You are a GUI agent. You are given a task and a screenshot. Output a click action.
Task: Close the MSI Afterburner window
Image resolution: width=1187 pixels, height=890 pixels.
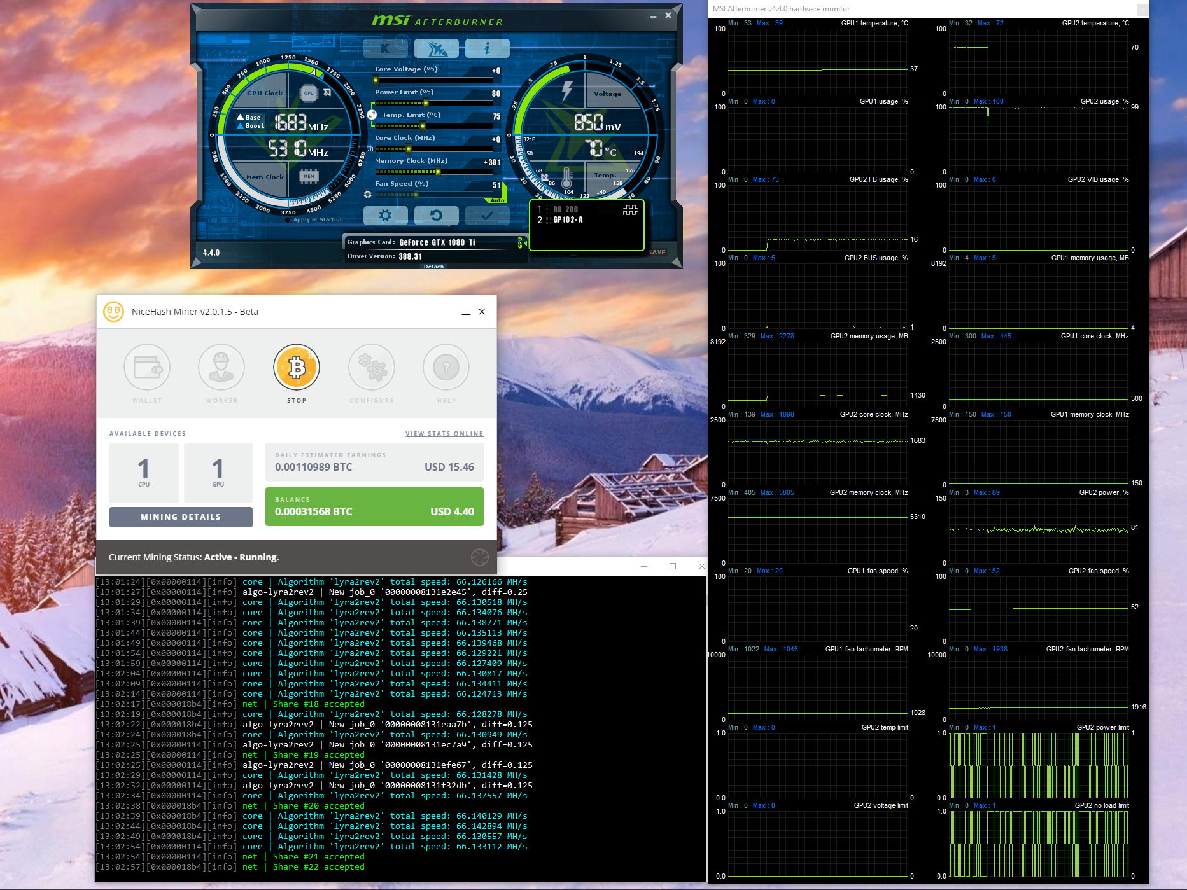pyautogui.click(x=668, y=15)
